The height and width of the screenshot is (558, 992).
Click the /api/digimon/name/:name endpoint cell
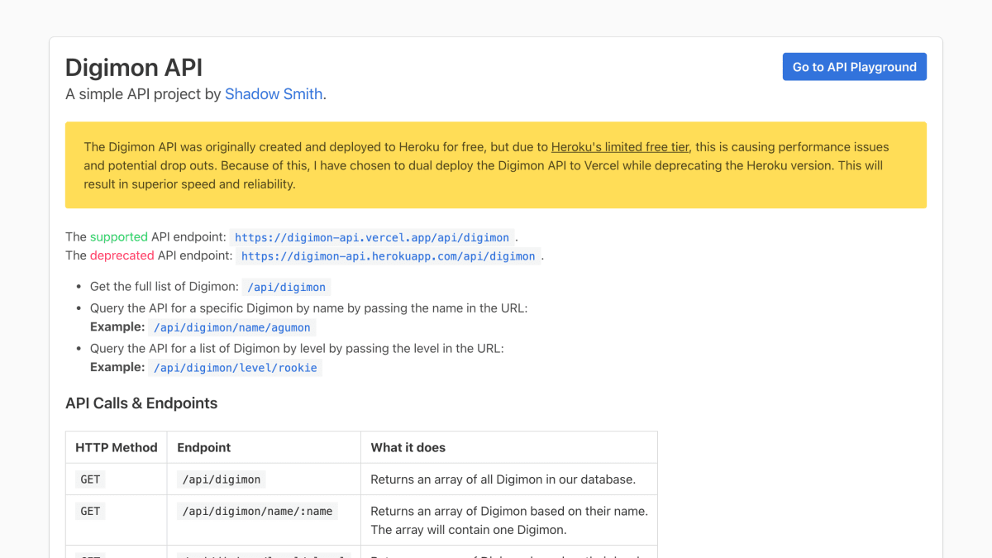(264, 520)
